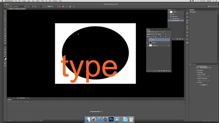Open Safari from the Dock
Image resolution: width=219 pixels, height=123 pixels.
click(x=100, y=119)
